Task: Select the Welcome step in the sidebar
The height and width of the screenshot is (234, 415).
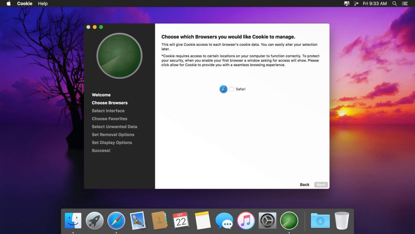Action: [101, 95]
